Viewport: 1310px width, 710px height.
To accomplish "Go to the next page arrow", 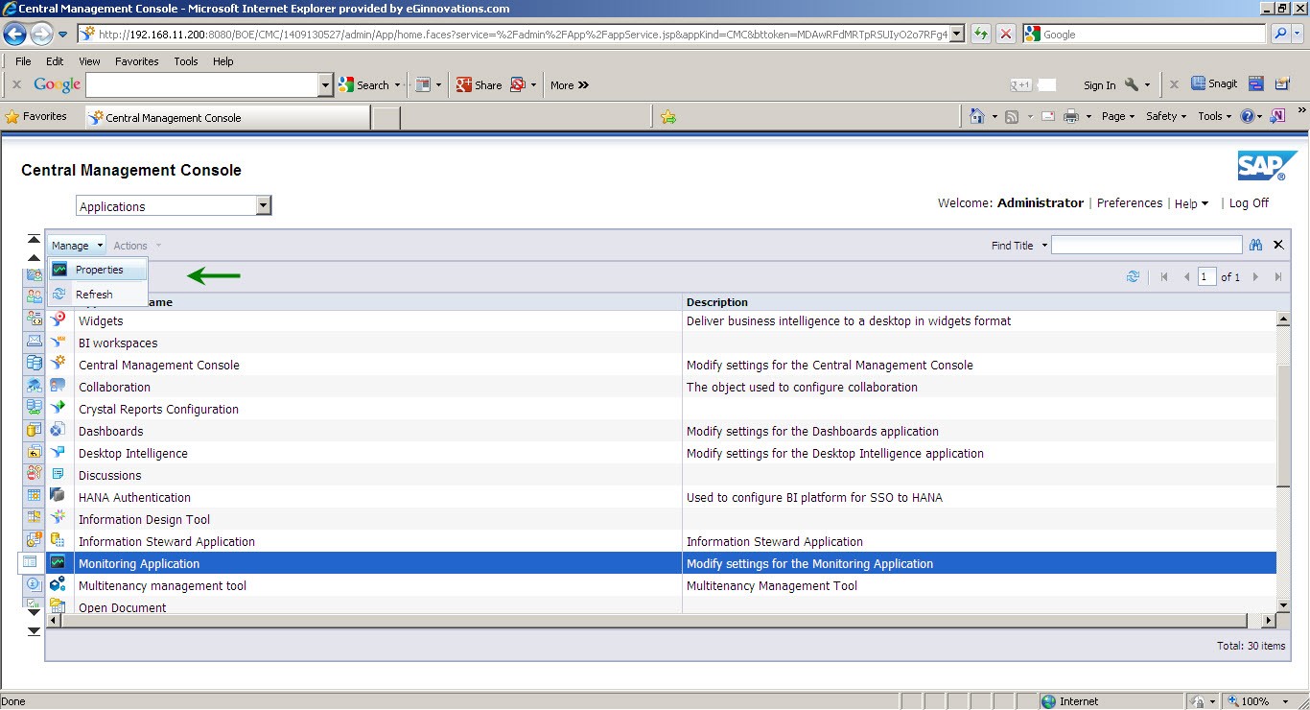I will pos(1255,277).
